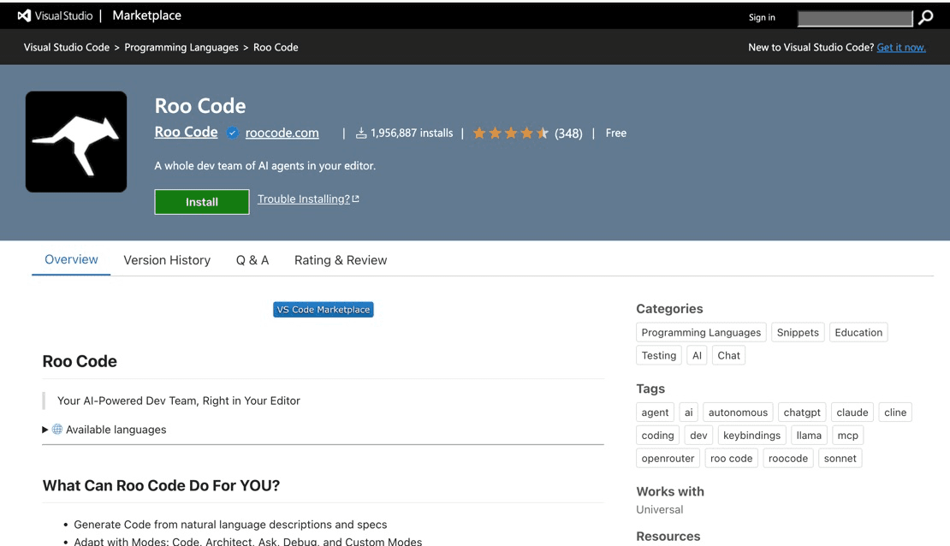Click the claude tag
Viewport: 950px width, 546px height.
(852, 412)
